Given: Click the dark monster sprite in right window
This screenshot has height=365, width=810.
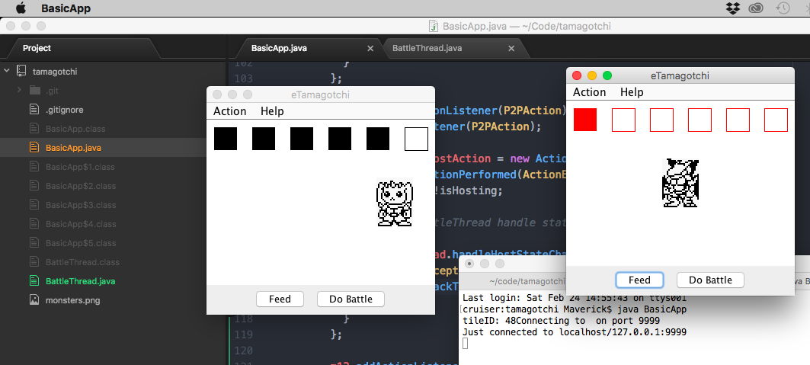Looking at the screenshot, I should 680,183.
